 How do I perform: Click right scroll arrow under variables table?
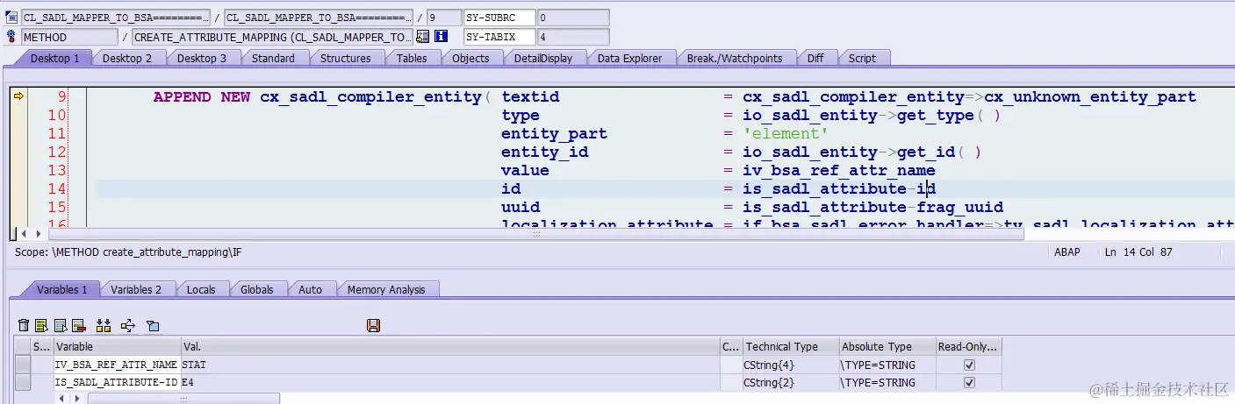[75, 398]
